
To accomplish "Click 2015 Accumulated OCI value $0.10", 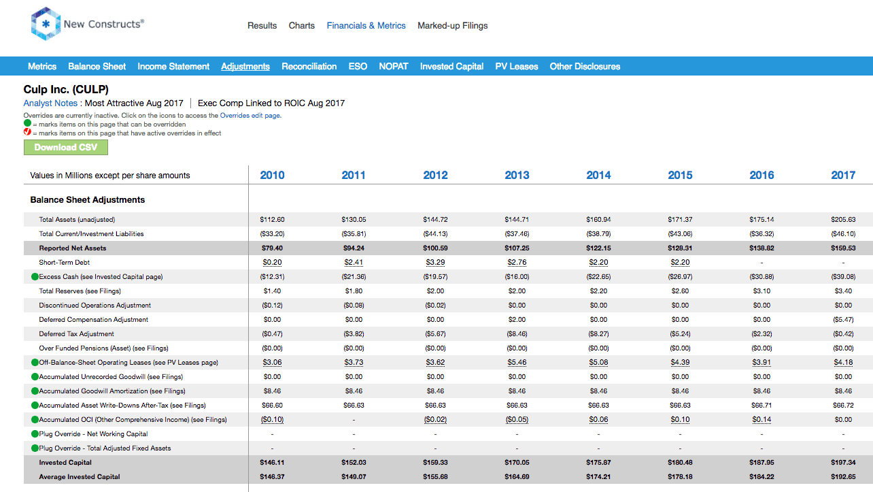I will [680, 420].
